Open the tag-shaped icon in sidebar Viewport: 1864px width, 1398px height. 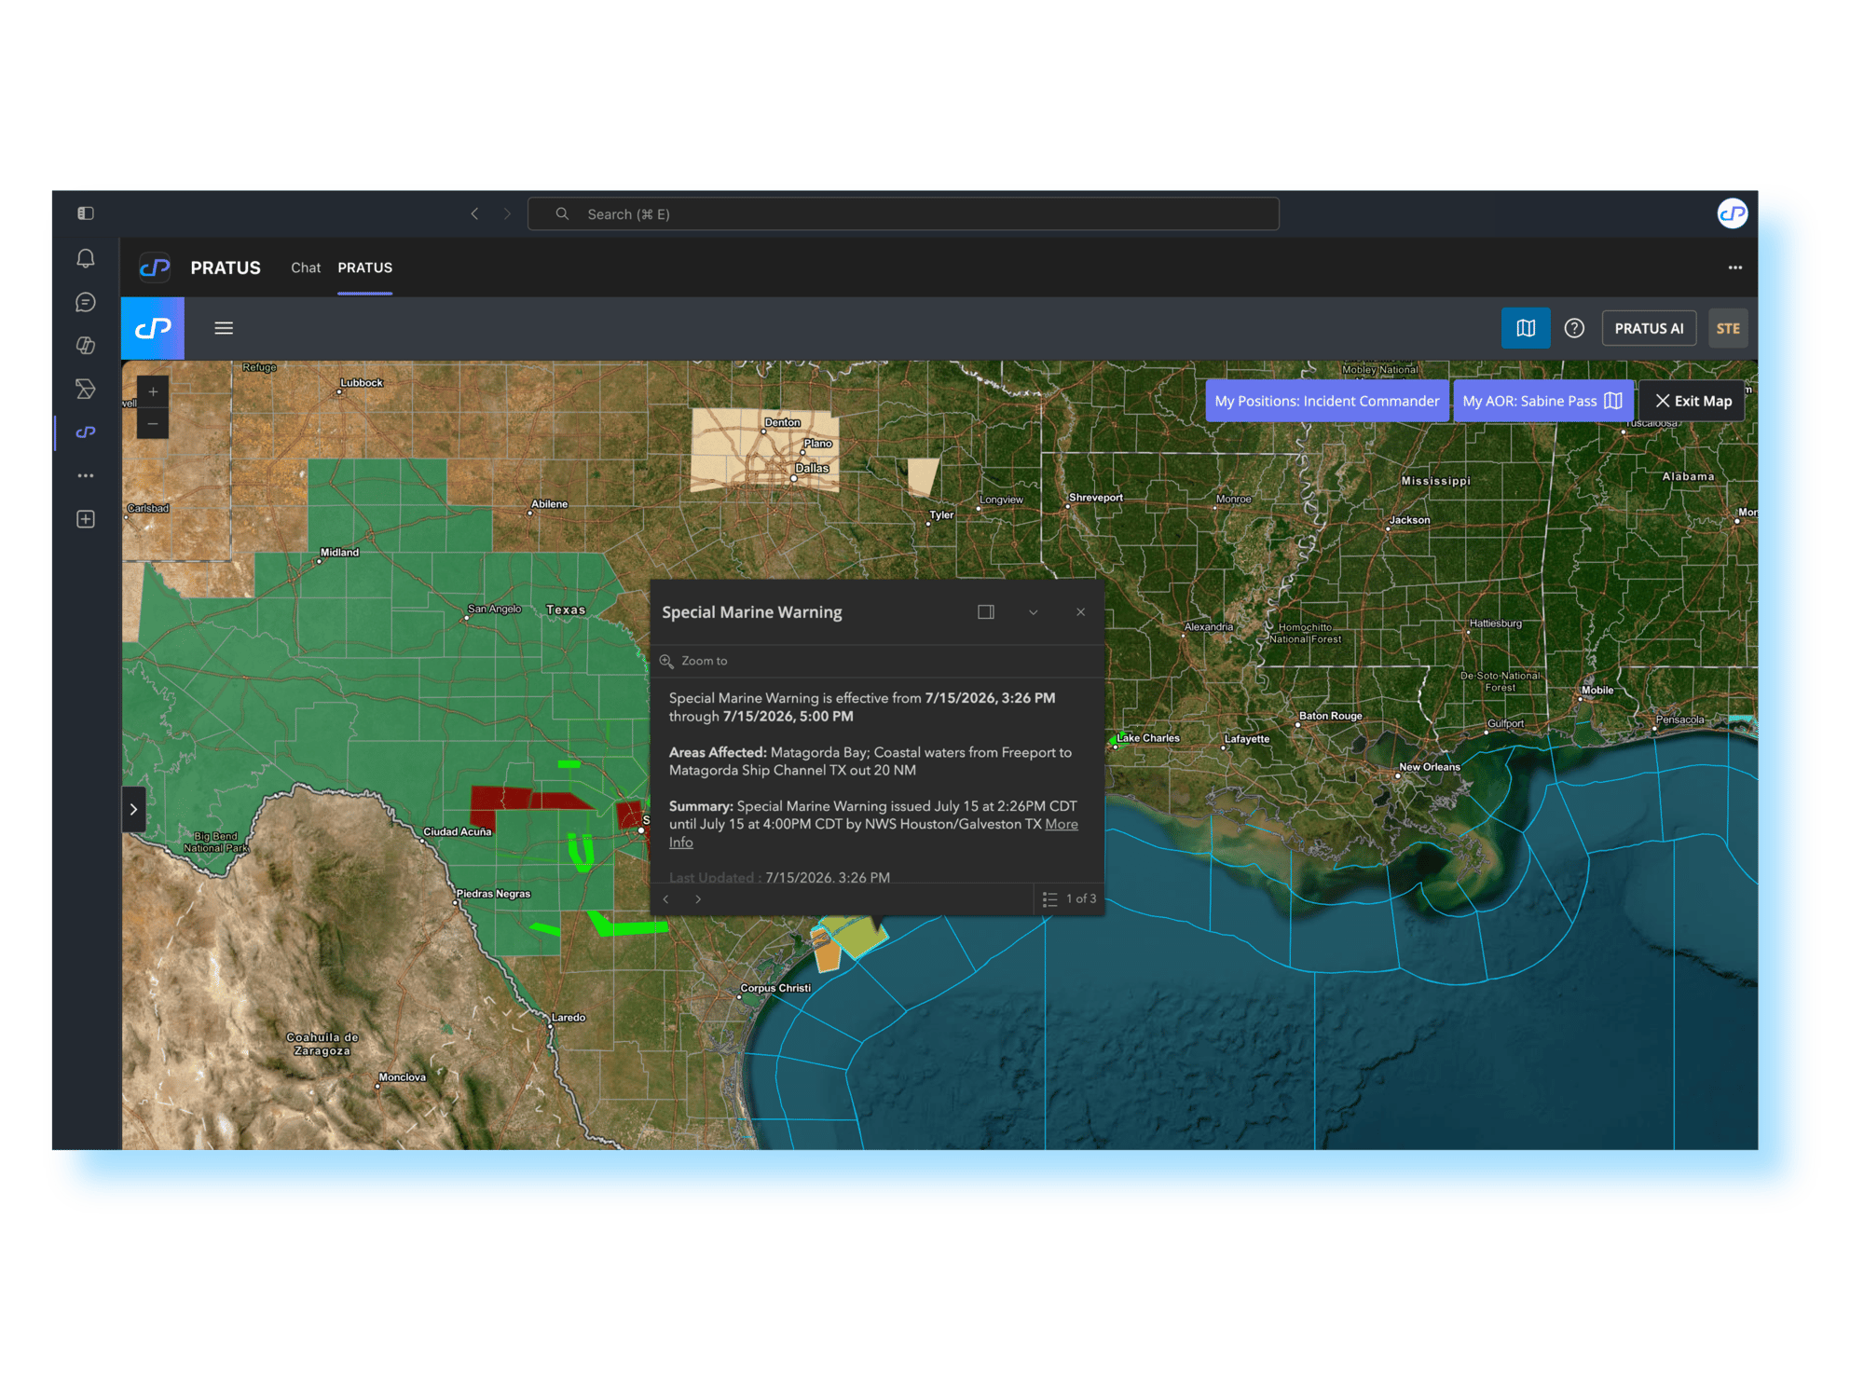pyautogui.click(x=86, y=389)
